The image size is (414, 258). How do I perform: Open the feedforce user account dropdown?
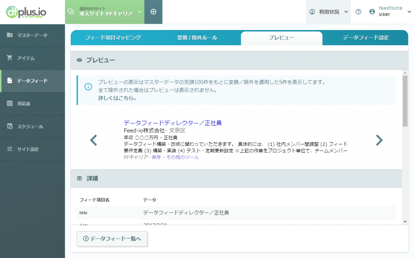tap(389, 12)
